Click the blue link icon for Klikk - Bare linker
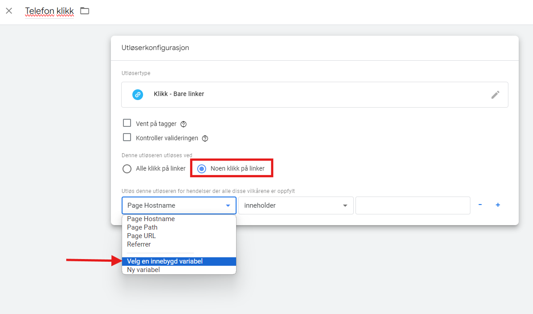 click(x=138, y=95)
